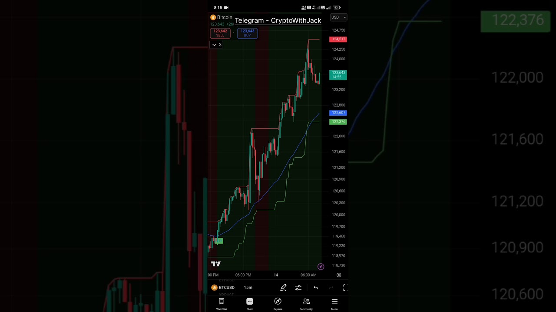The height and width of the screenshot is (312, 556).
Task: Go to the Explore tab
Action: [278, 304]
